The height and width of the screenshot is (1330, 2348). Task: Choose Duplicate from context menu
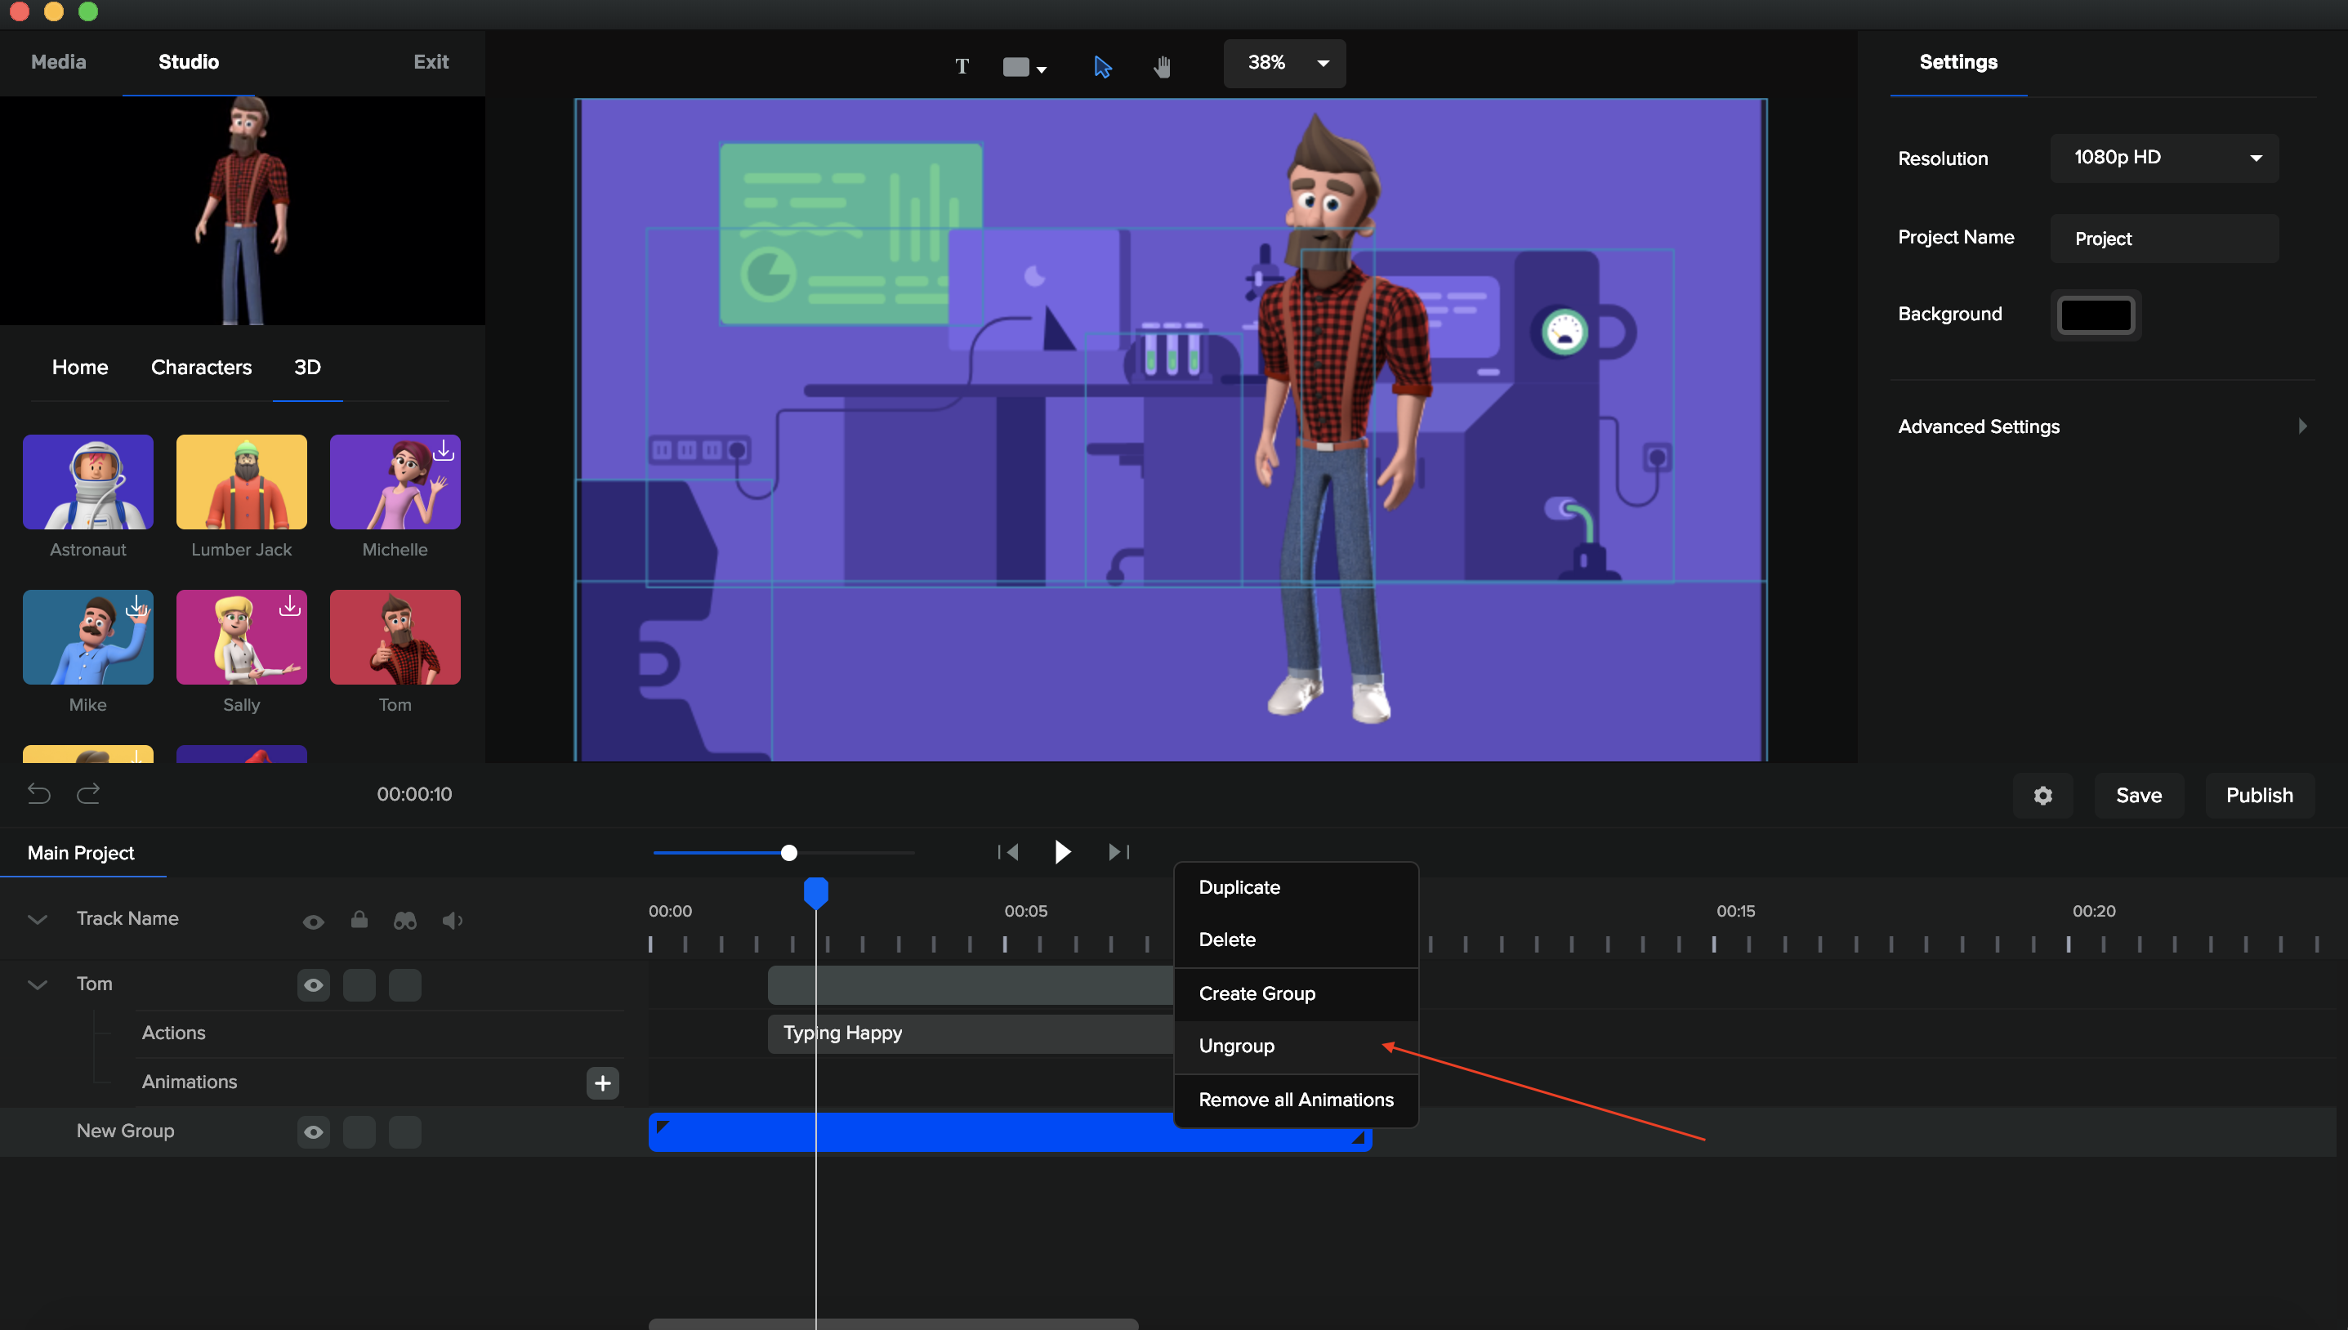pos(1295,888)
